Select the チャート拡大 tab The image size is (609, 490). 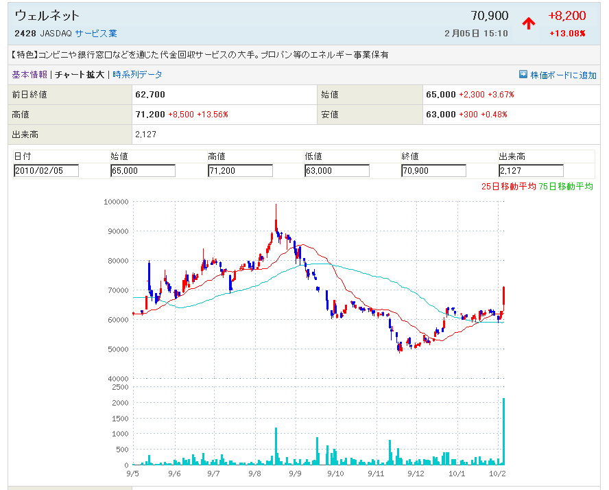point(80,75)
